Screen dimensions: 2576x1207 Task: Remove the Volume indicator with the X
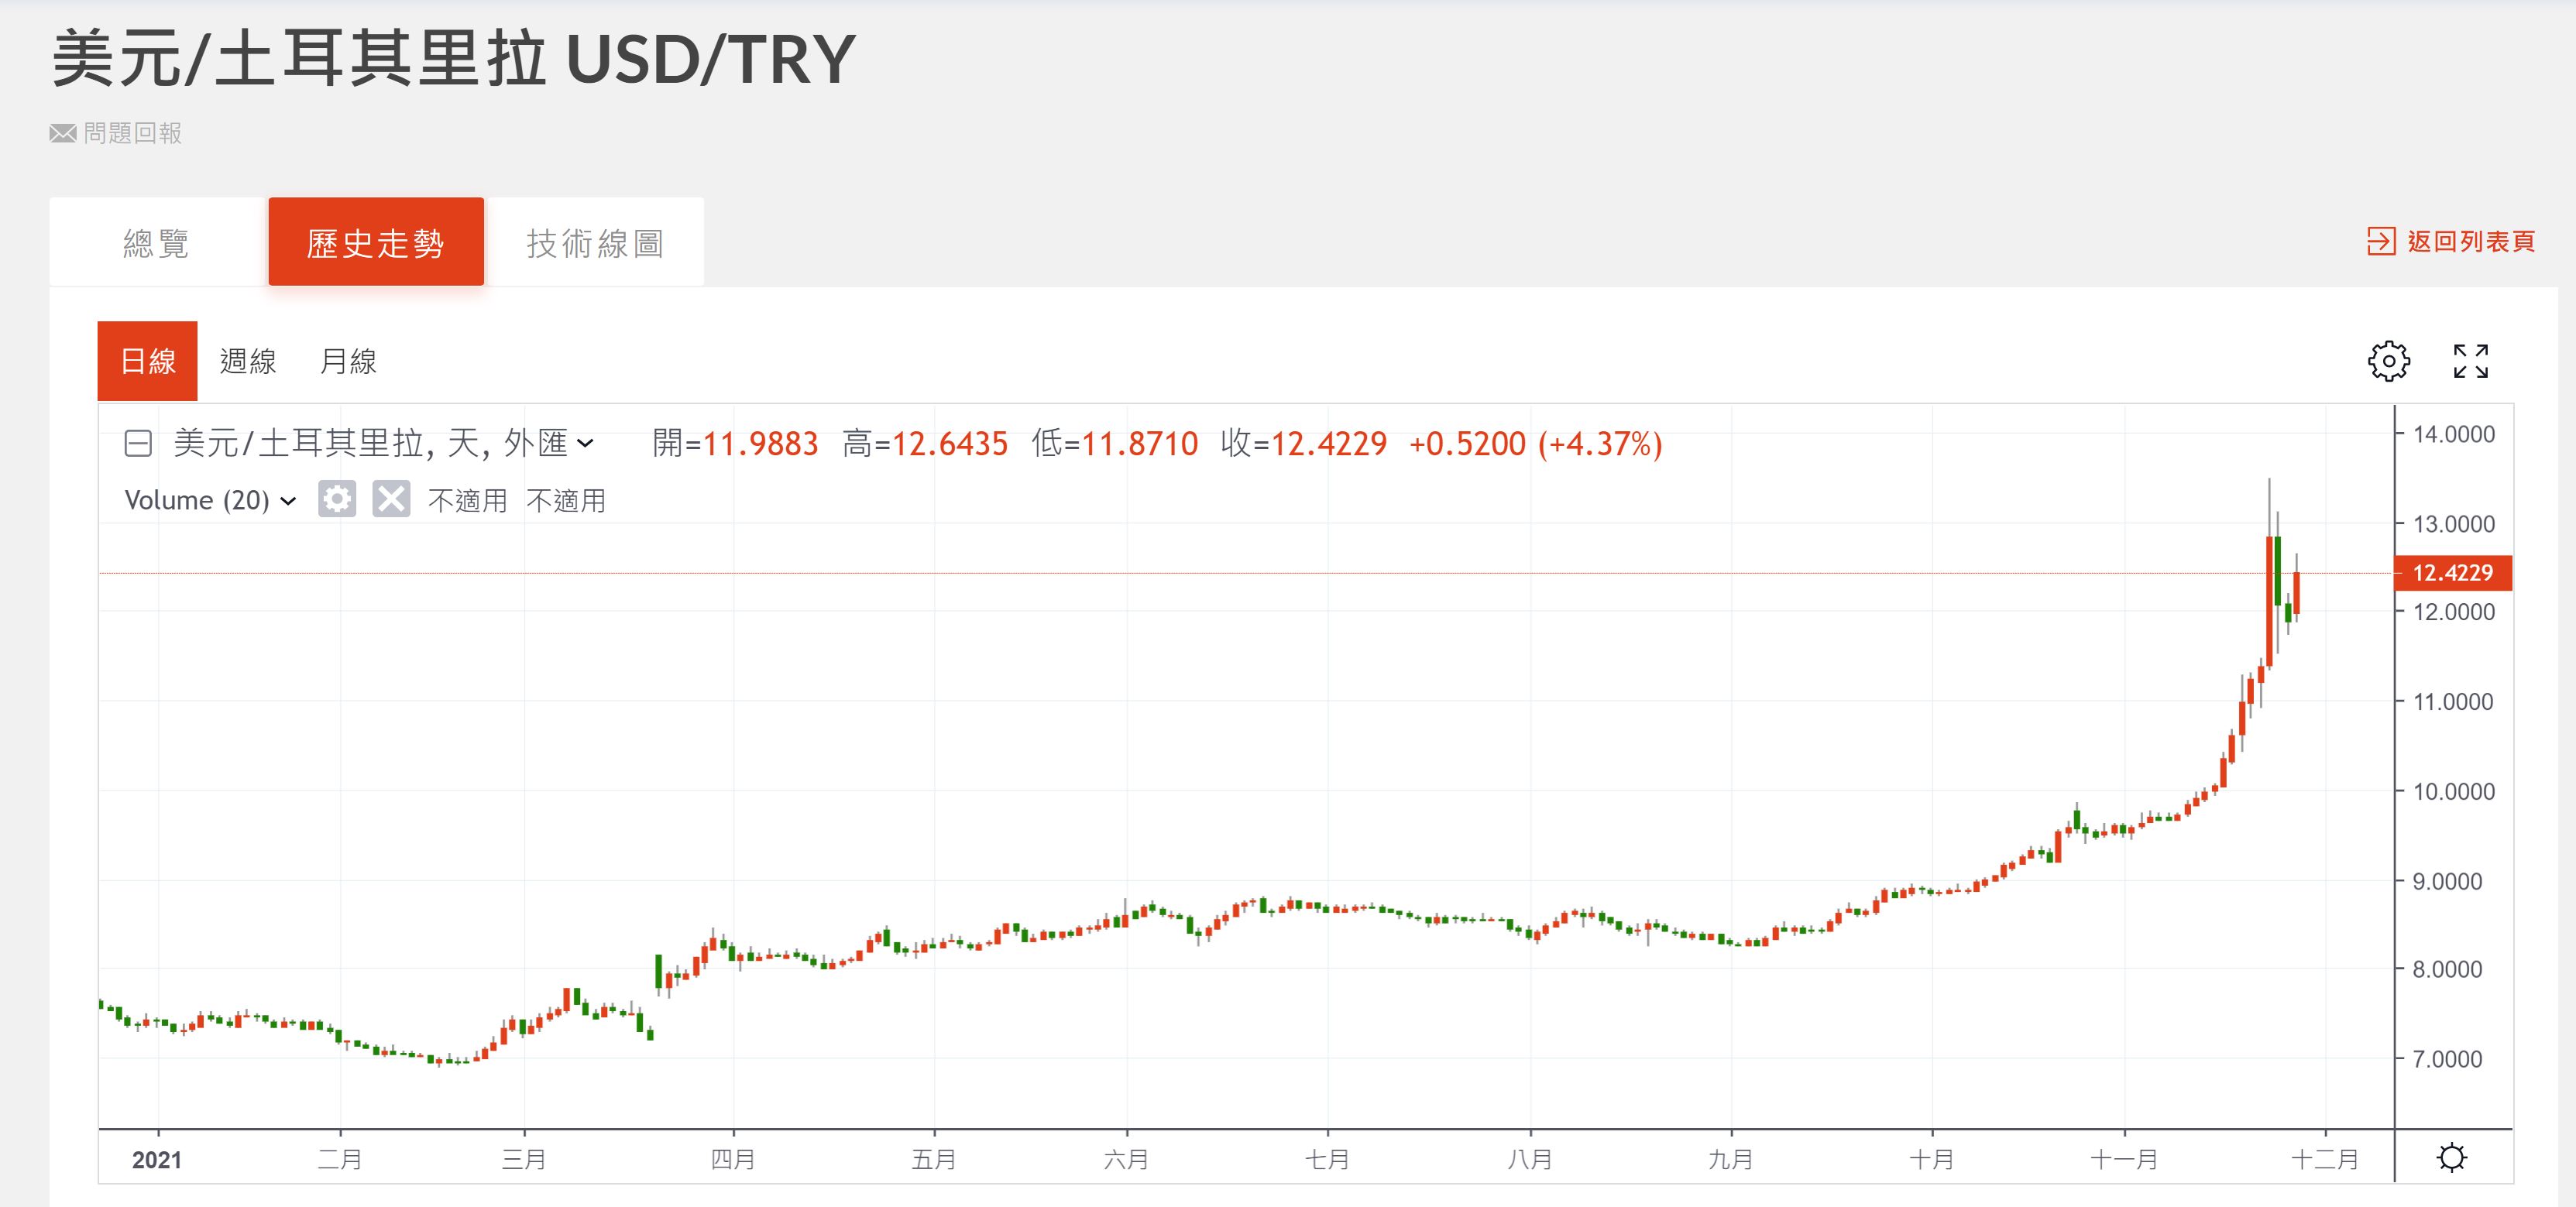[x=391, y=499]
